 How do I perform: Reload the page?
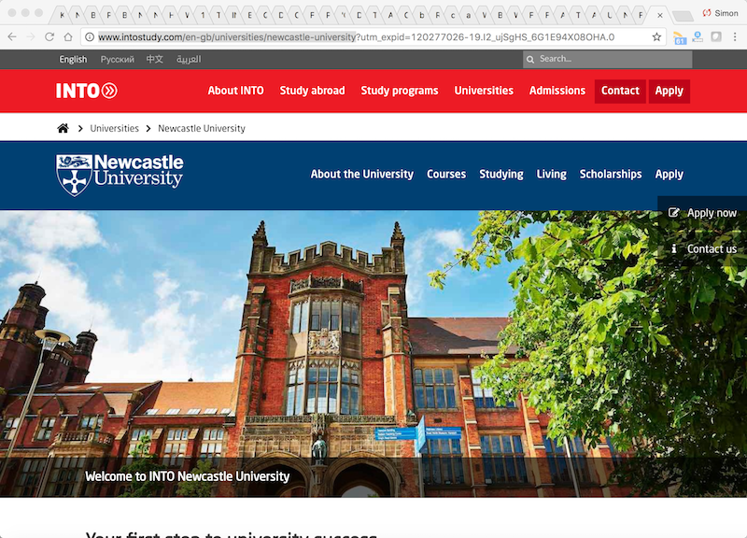(x=49, y=37)
